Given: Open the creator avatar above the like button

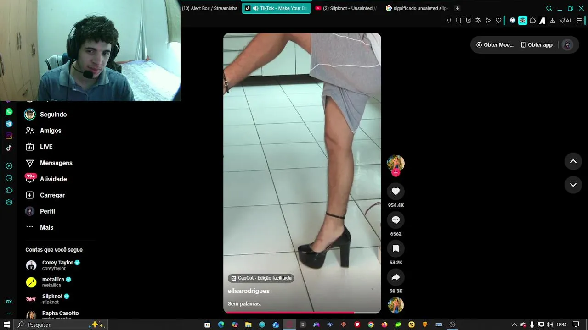Looking at the screenshot, I should click(x=396, y=163).
